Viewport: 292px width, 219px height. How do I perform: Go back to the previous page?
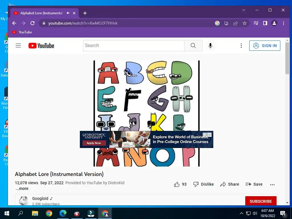14,23
